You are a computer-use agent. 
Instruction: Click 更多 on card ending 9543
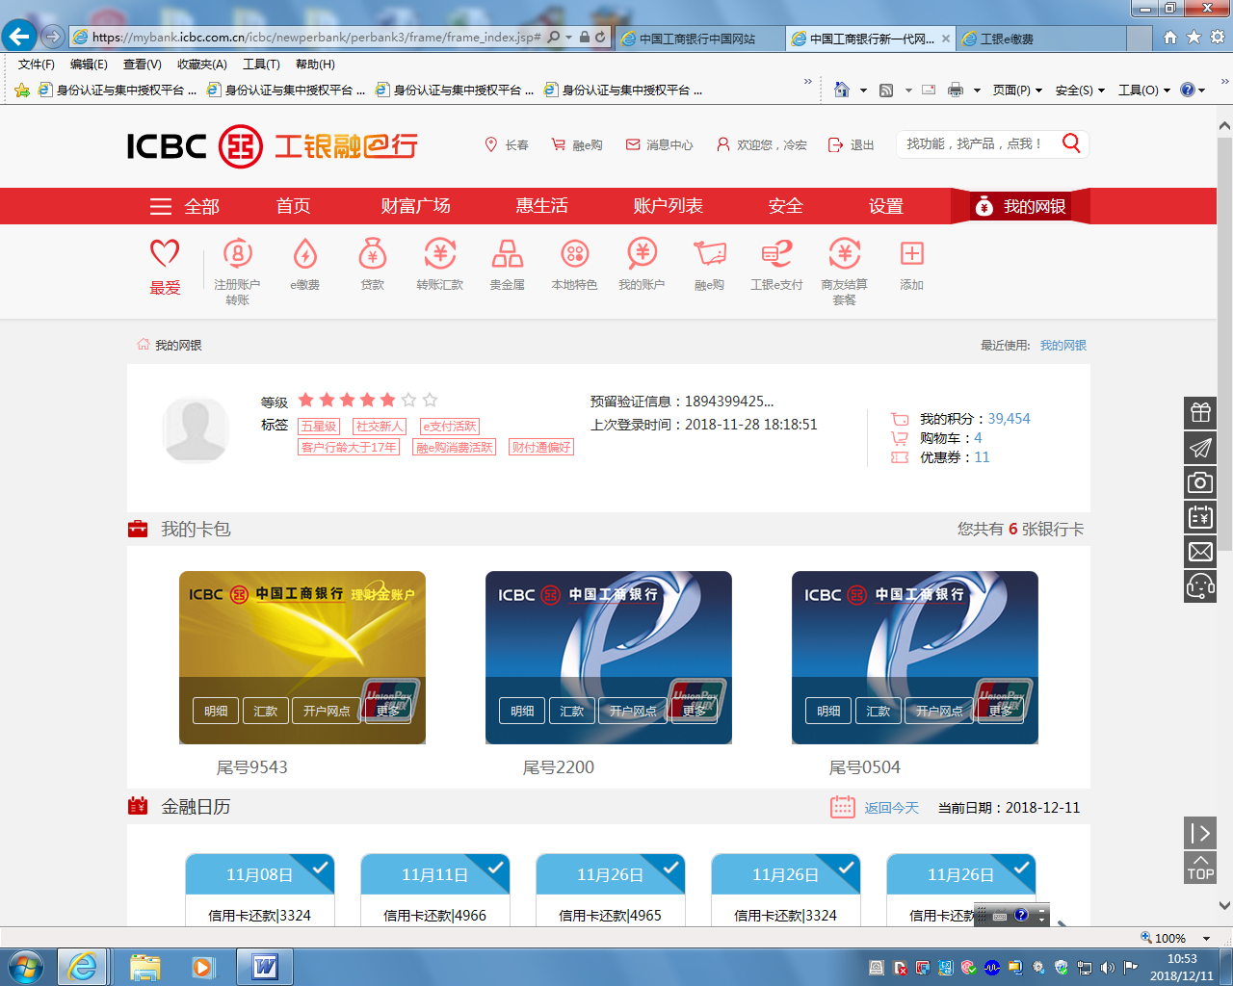tap(388, 711)
